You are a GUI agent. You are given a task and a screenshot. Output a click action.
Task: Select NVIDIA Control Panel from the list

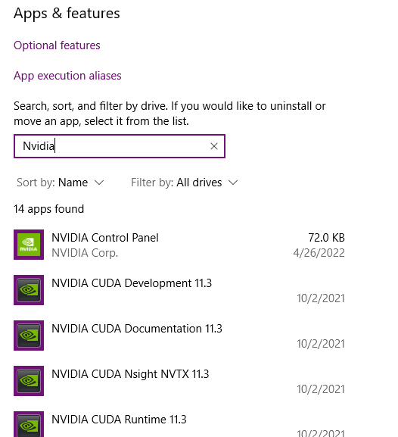tap(179, 245)
